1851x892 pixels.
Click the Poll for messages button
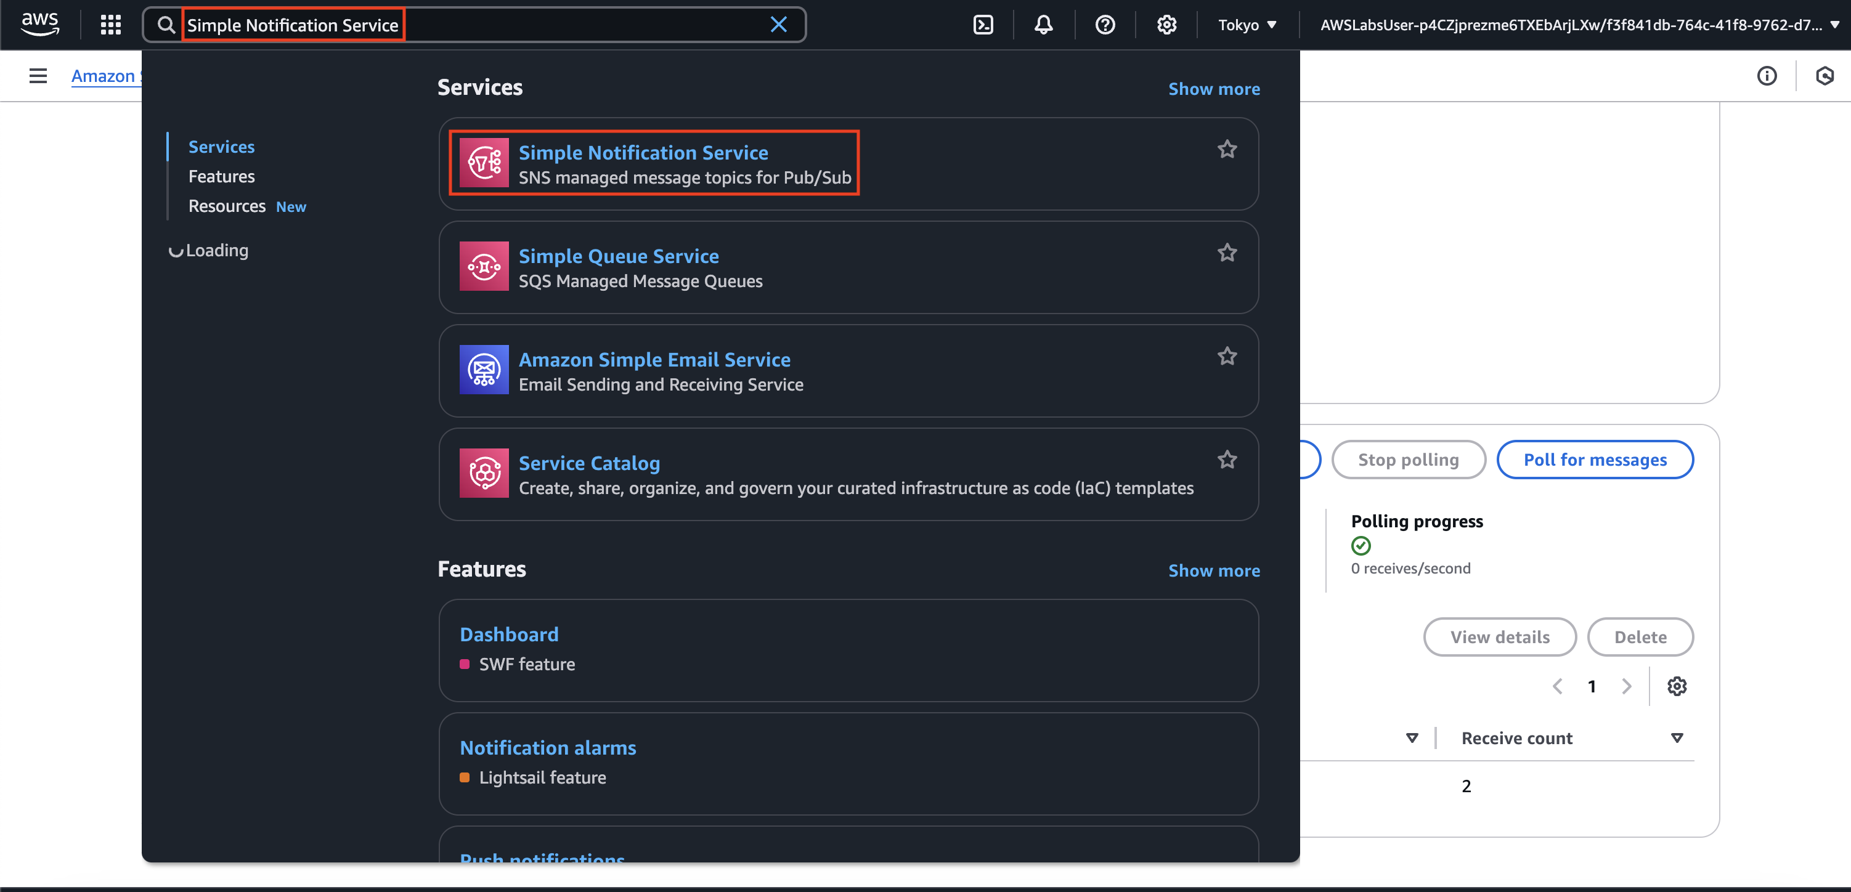point(1595,460)
